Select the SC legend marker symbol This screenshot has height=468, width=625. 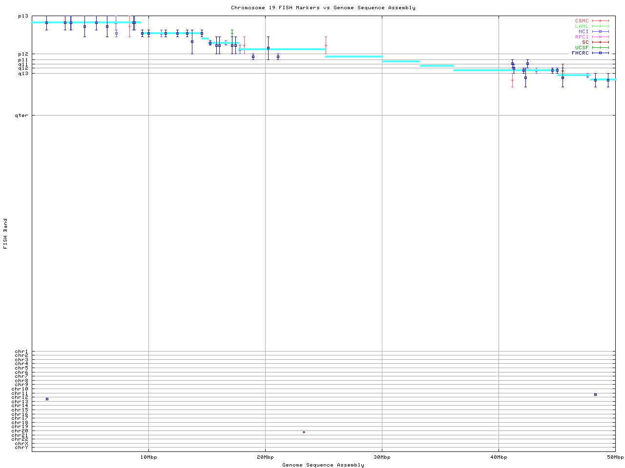point(600,42)
